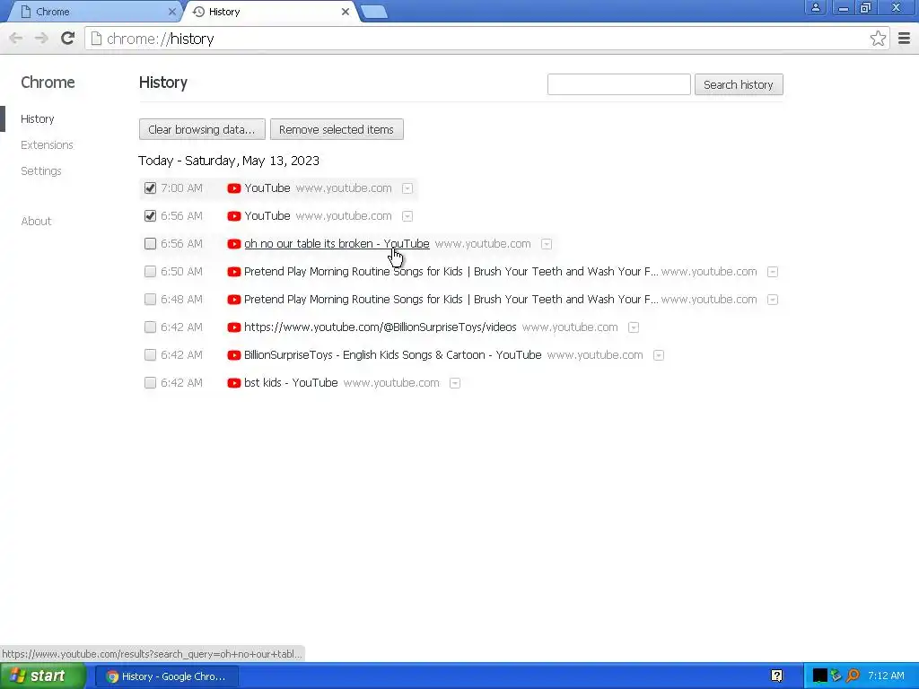919x689 pixels.
Task: Click Remove selected items
Action: (x=337, y=129)
